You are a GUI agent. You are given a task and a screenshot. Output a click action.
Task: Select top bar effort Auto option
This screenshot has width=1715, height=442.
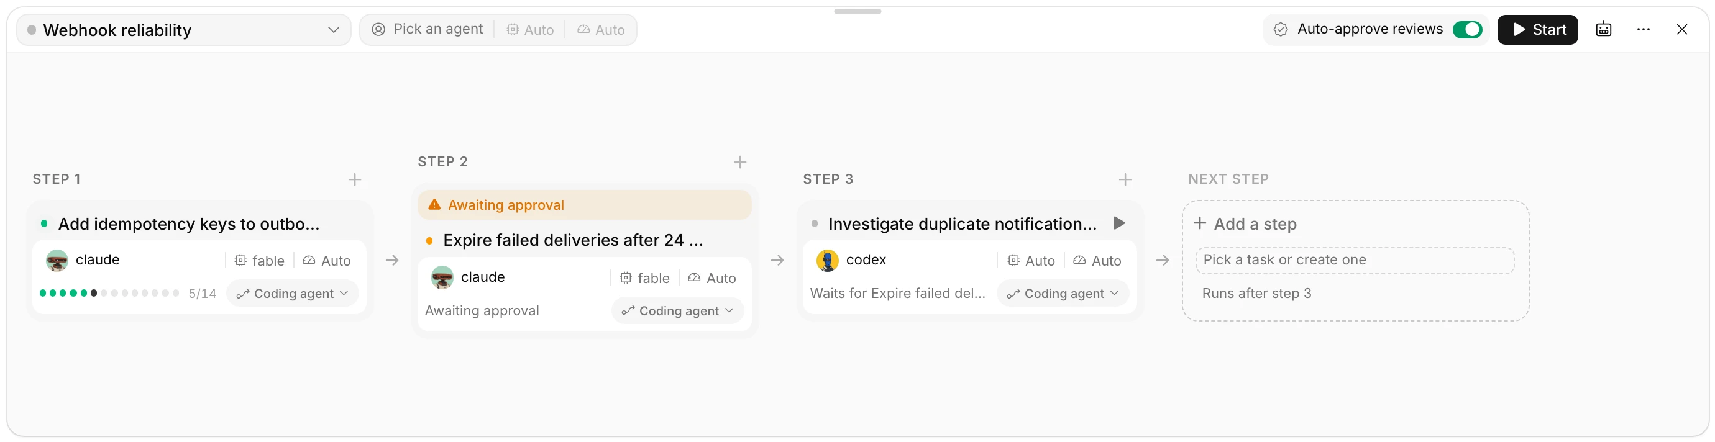pyautogui.click(x=601, y=30)
